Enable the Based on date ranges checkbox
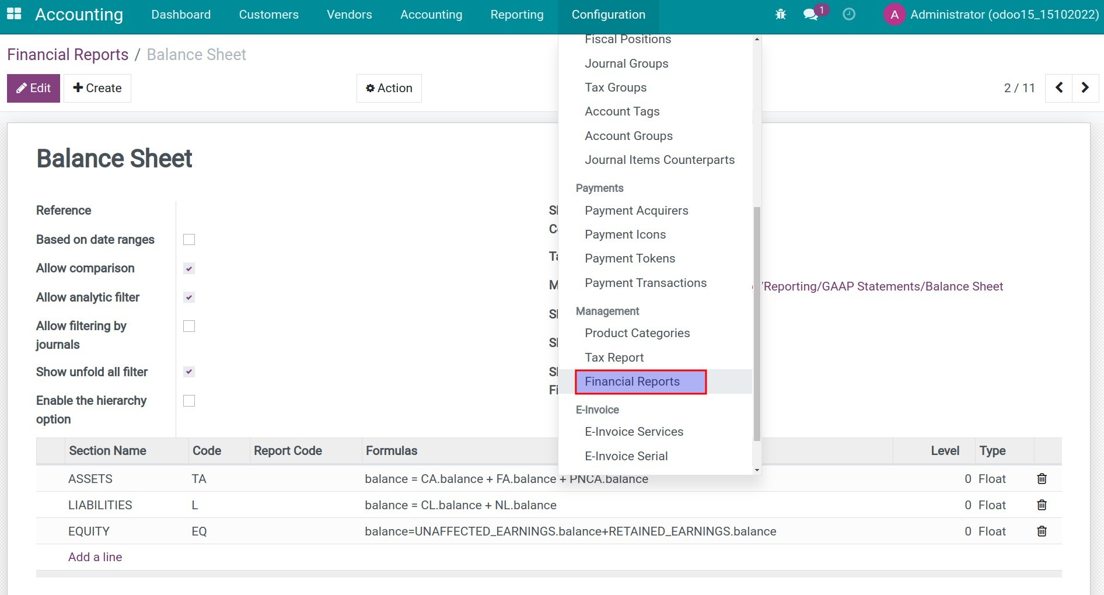1104x595 pixels. (188, 239)
